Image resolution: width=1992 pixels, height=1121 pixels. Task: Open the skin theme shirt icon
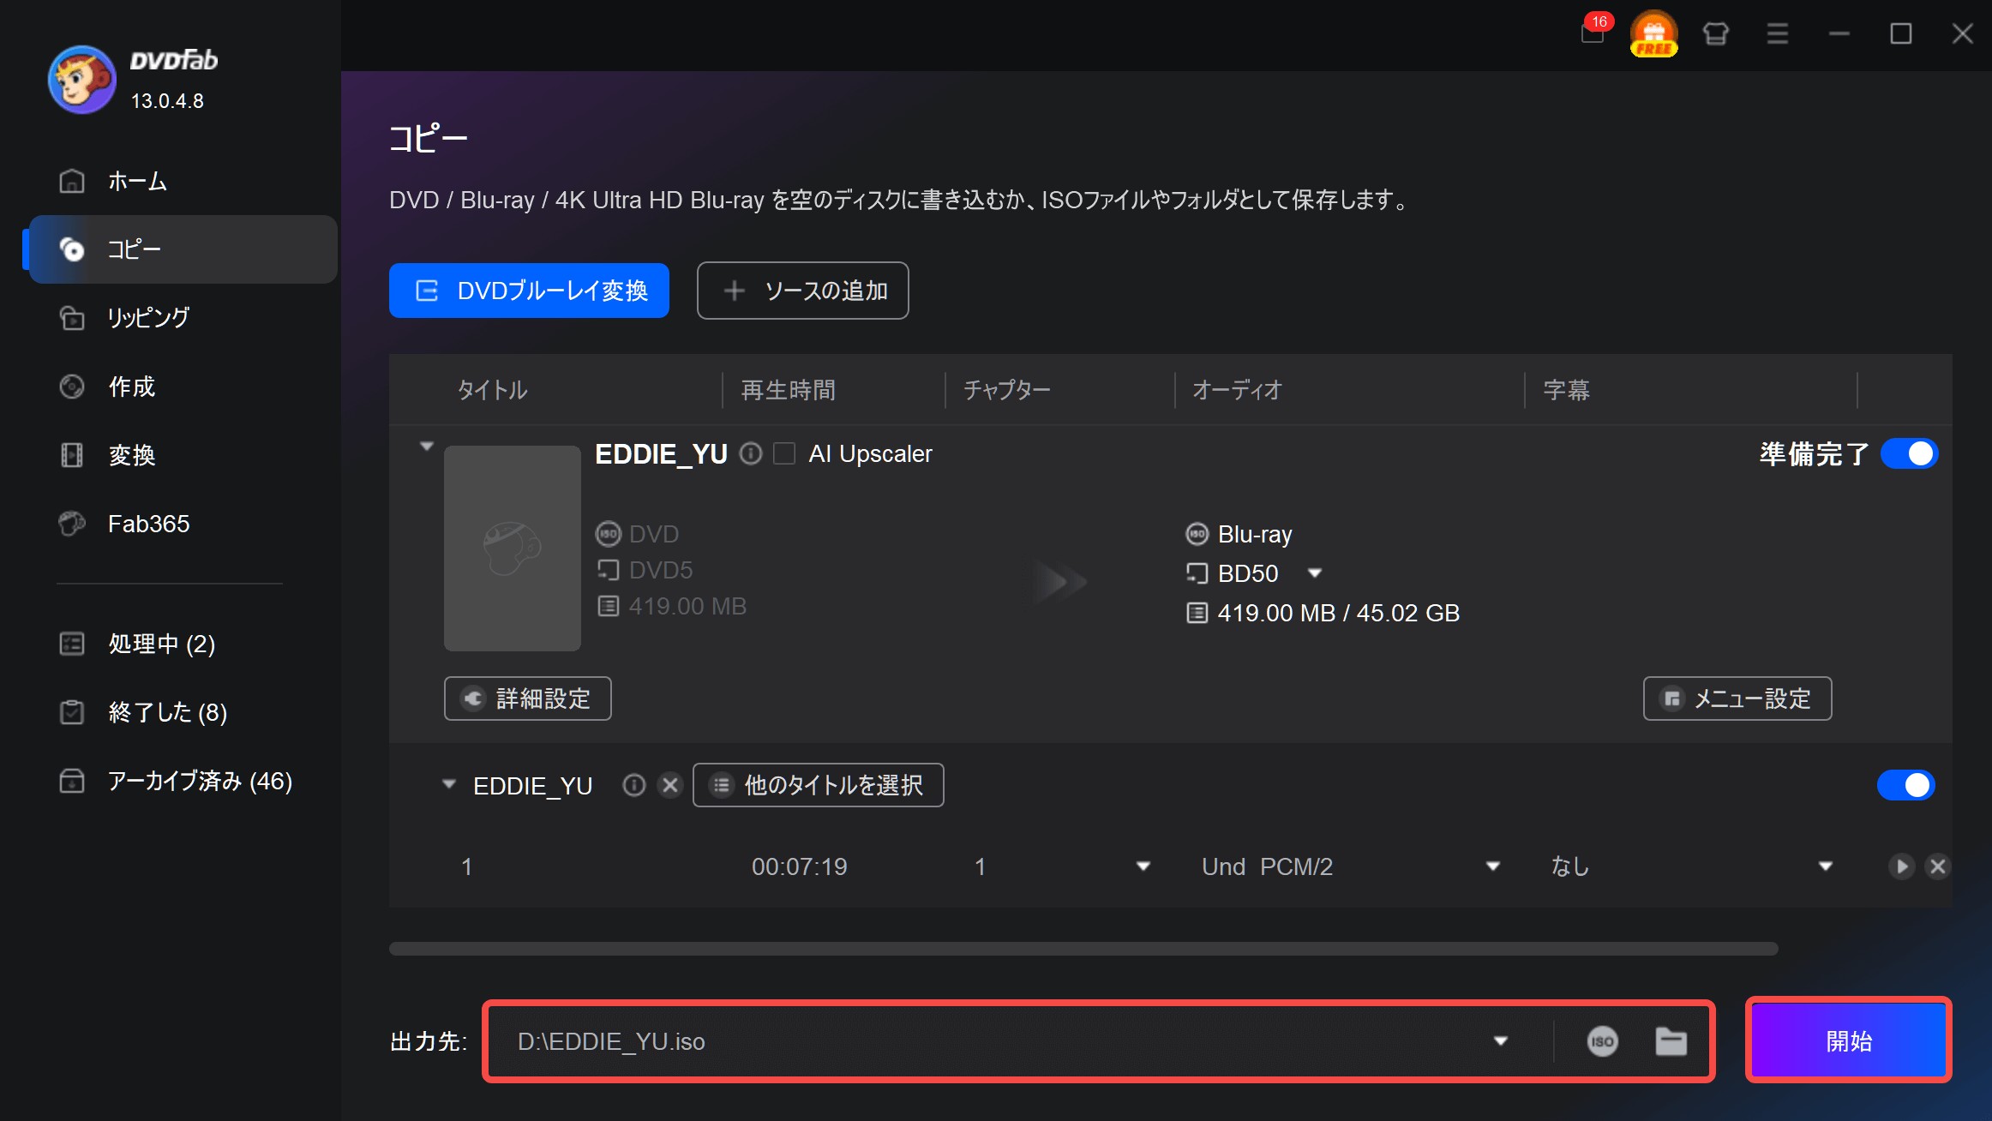pos(1715,33)
